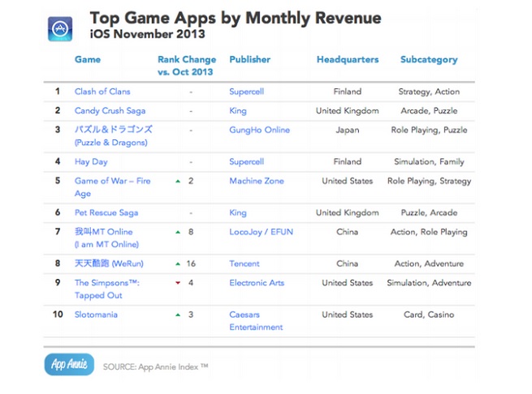
Task: Click the King publisher link for Pet Rescue Saga
Action: point(238,212)
